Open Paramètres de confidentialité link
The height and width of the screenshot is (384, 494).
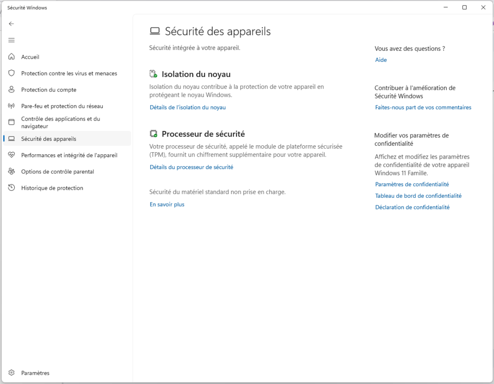click(x=412, y=184)
